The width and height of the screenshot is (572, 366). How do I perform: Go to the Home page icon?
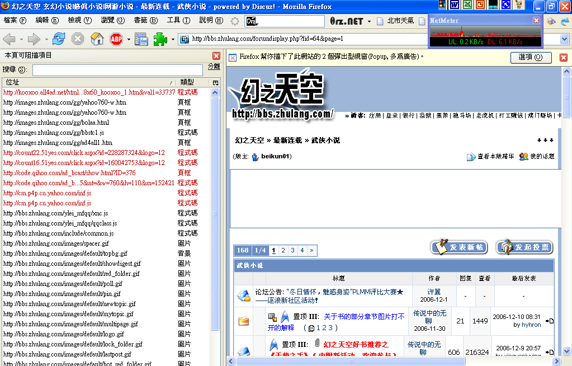pyautogui.click(x=97, y=39)
